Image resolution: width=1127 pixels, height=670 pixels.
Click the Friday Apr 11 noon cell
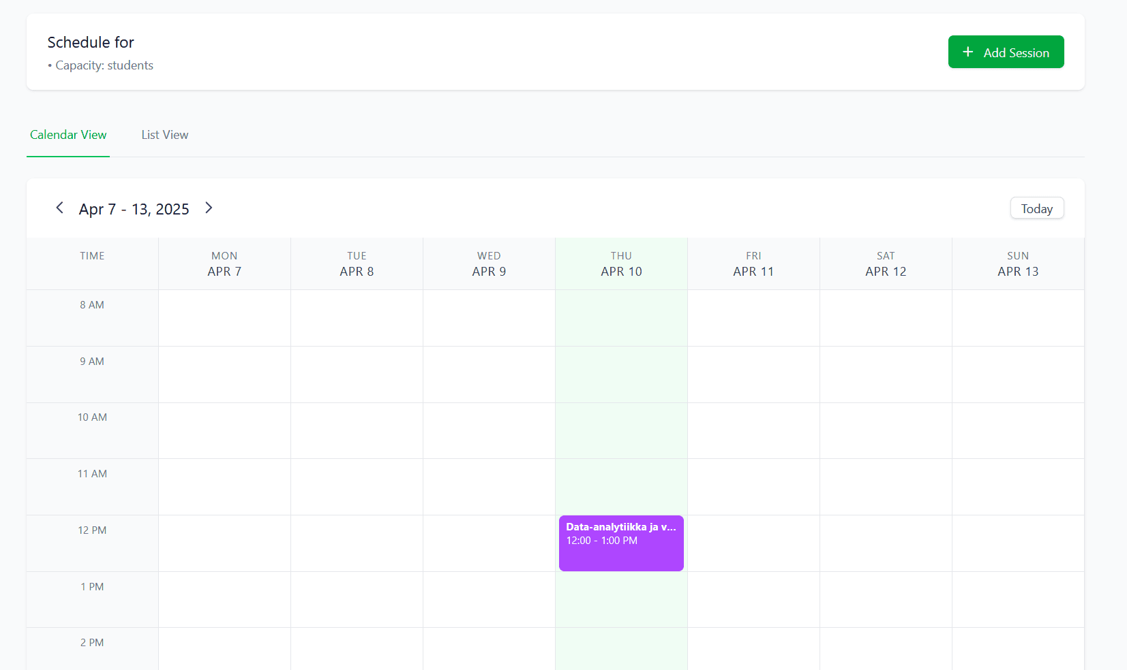click(x=753, y=543)
